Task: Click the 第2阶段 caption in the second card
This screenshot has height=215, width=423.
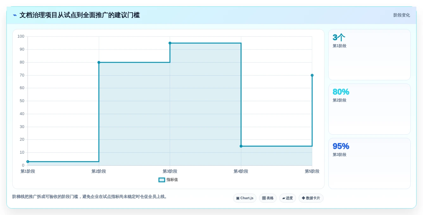Action: (339, 100)
